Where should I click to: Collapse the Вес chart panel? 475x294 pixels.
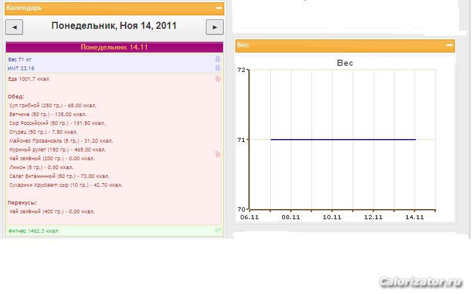(450, 45)
